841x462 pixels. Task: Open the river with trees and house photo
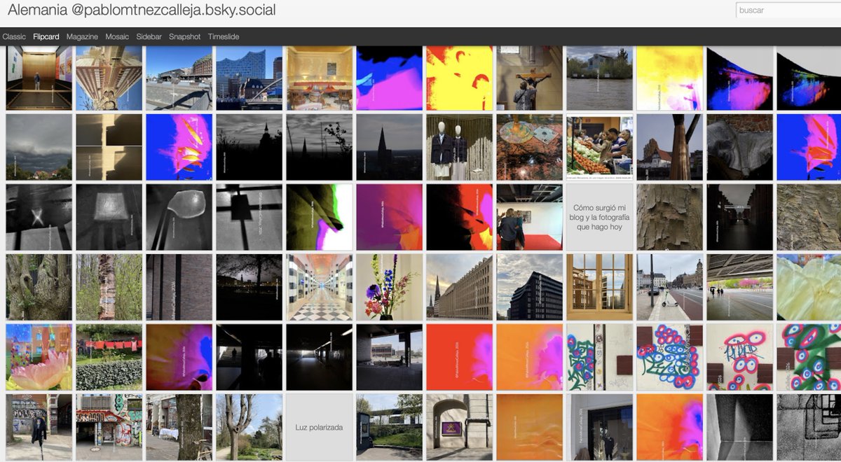coord(599,78)
